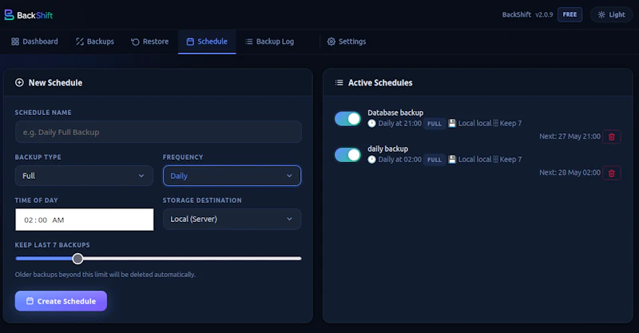Click the plus icon beside New Schedule
639x333 pixels.
click(19, 83)
